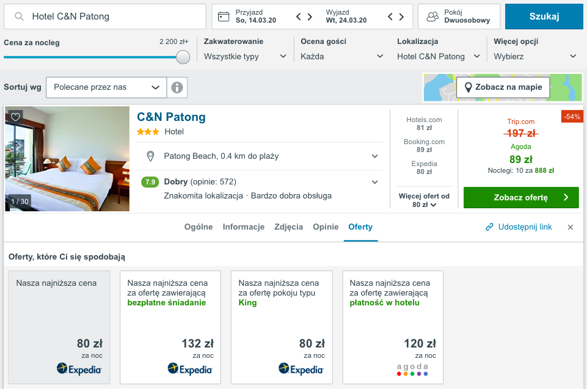Click the Przyjazd So, 14.03.20 date text
This screenshot has width=587, height=389.
(256, 16)
